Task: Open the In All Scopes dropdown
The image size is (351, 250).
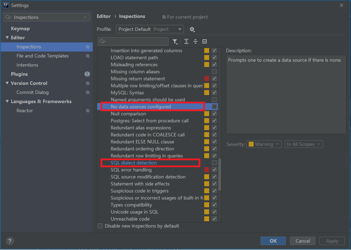Action: pos(303,144)
